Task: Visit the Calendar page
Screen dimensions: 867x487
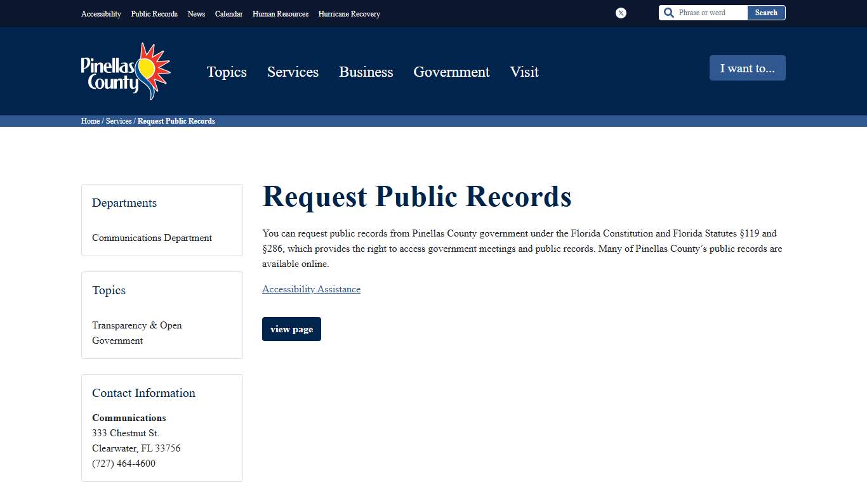Action: tap(228, 13)
